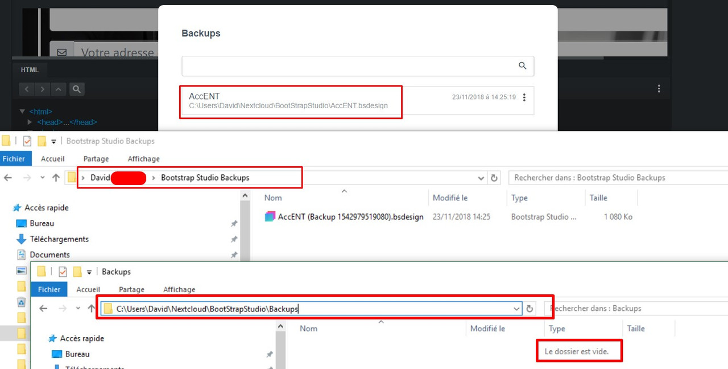Go forward in the Backups explorer window
The height and width of the screenshot is (369, 728).
(61, 308)
